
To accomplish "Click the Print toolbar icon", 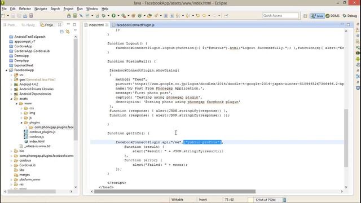I will coord(25,16).
